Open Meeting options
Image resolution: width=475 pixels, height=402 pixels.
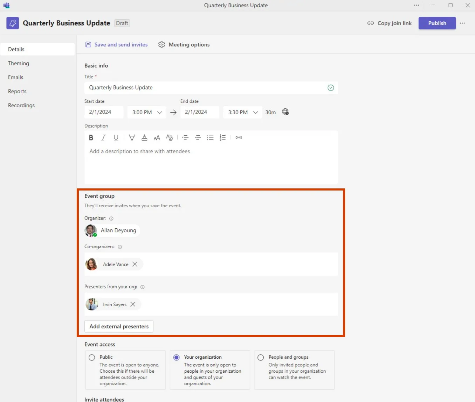pyautogui.click(x=184, y=45)
